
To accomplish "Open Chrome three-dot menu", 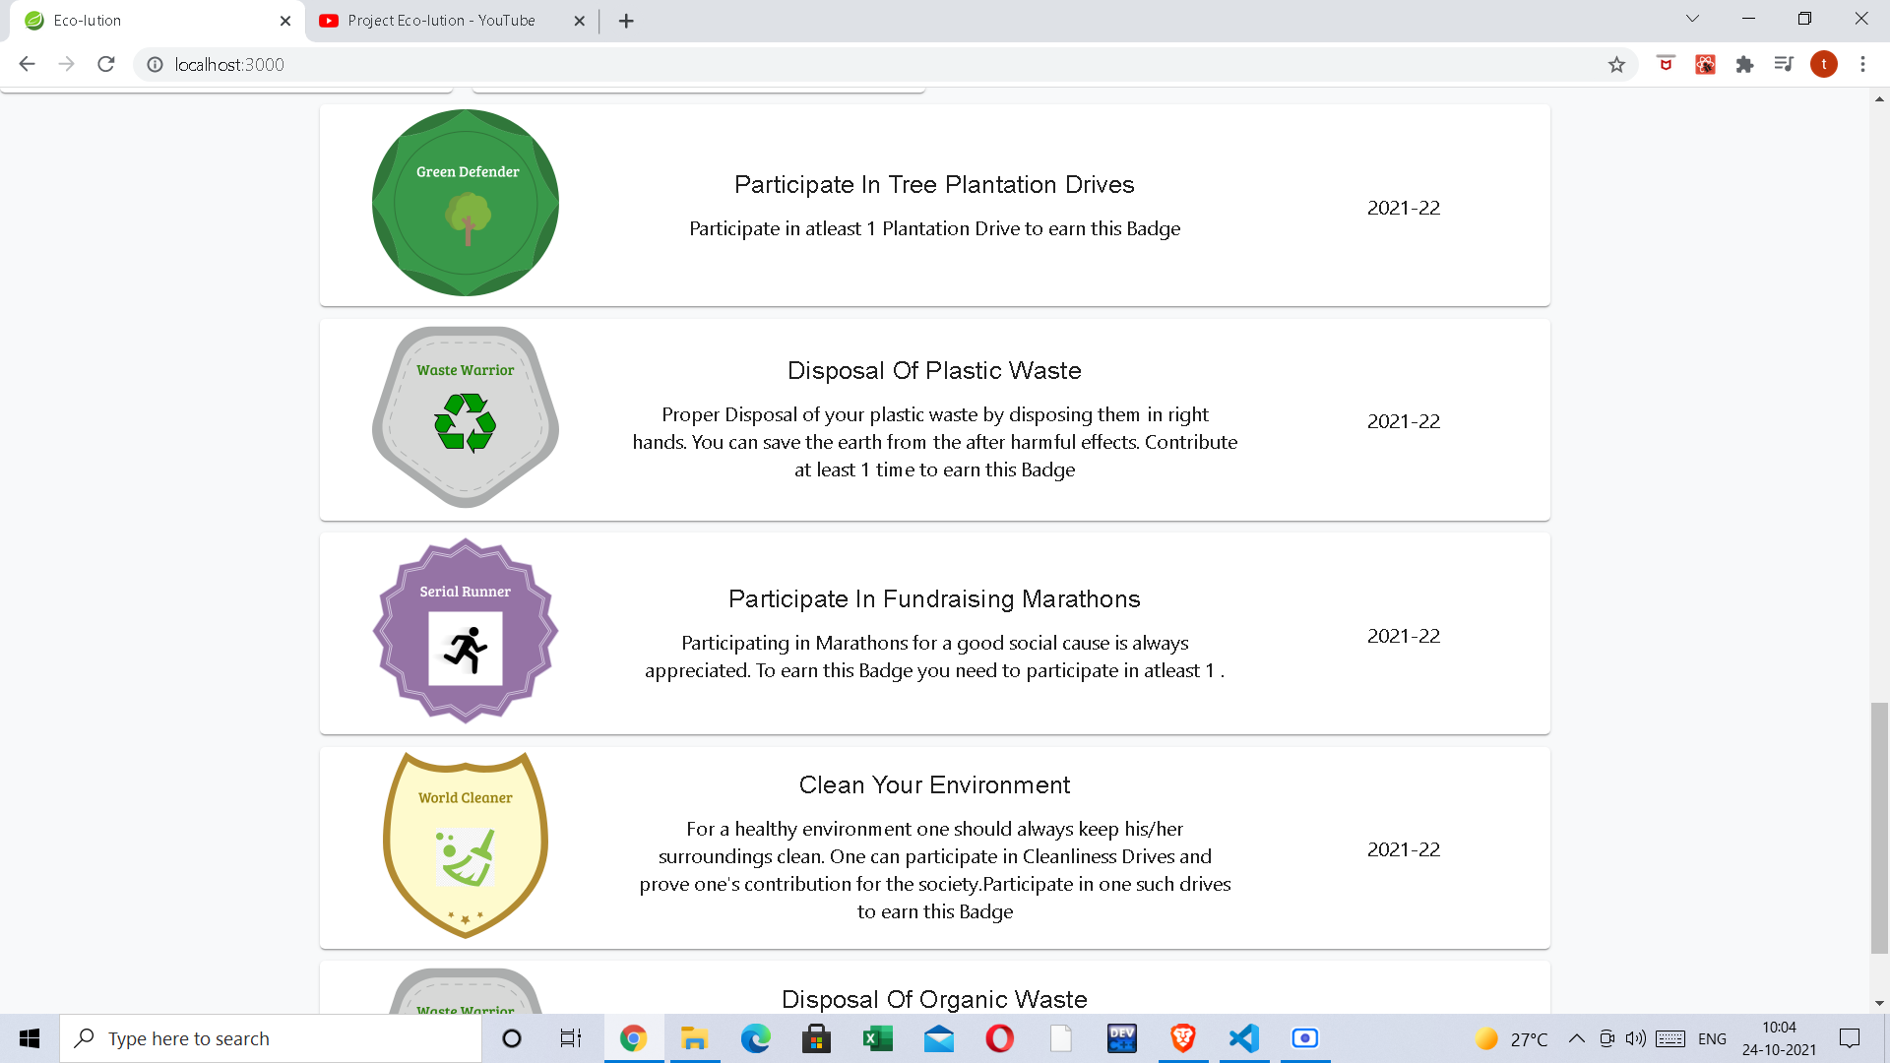I will [1862, 65].
